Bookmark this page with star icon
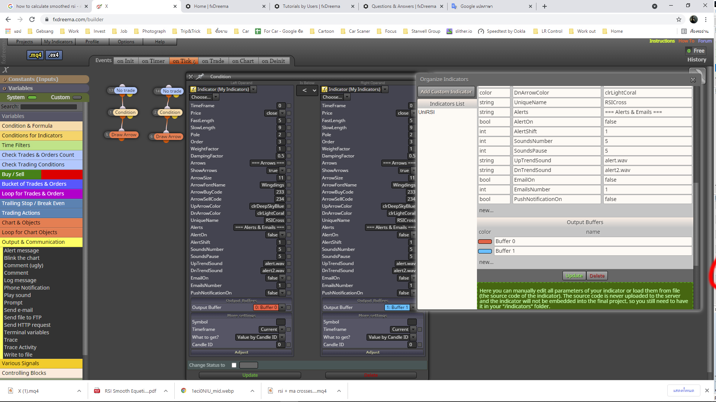The height and width of the screenshot is (402, 716). coord(678,19)
